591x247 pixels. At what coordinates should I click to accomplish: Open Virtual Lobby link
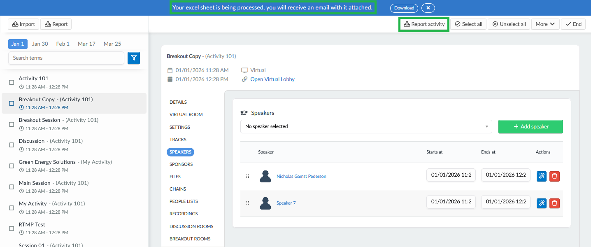tap(272, 79)
